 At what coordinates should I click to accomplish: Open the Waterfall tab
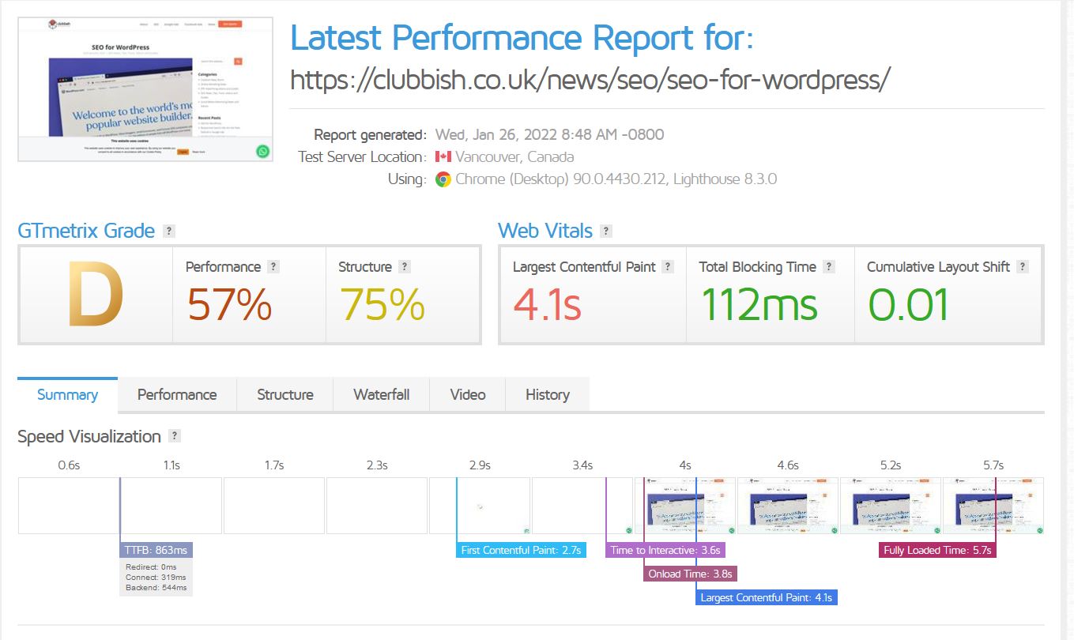coord(382,394)
